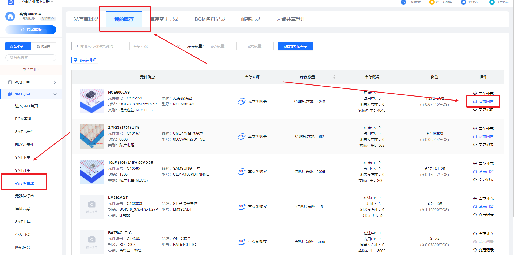Switch sidebar to 收藏夹 view
This screenshot has width=514, height=255.
(x=44, y=46)
